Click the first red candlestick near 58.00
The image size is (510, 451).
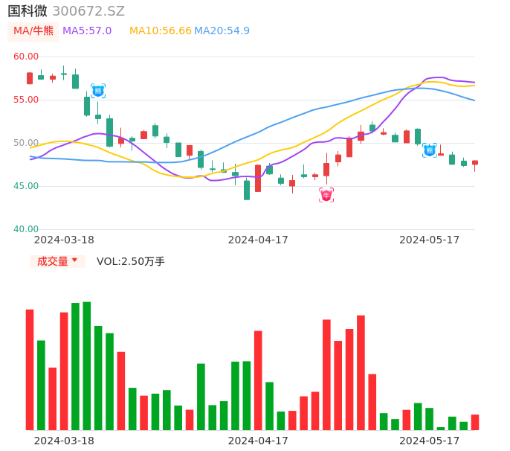point(30,78)
